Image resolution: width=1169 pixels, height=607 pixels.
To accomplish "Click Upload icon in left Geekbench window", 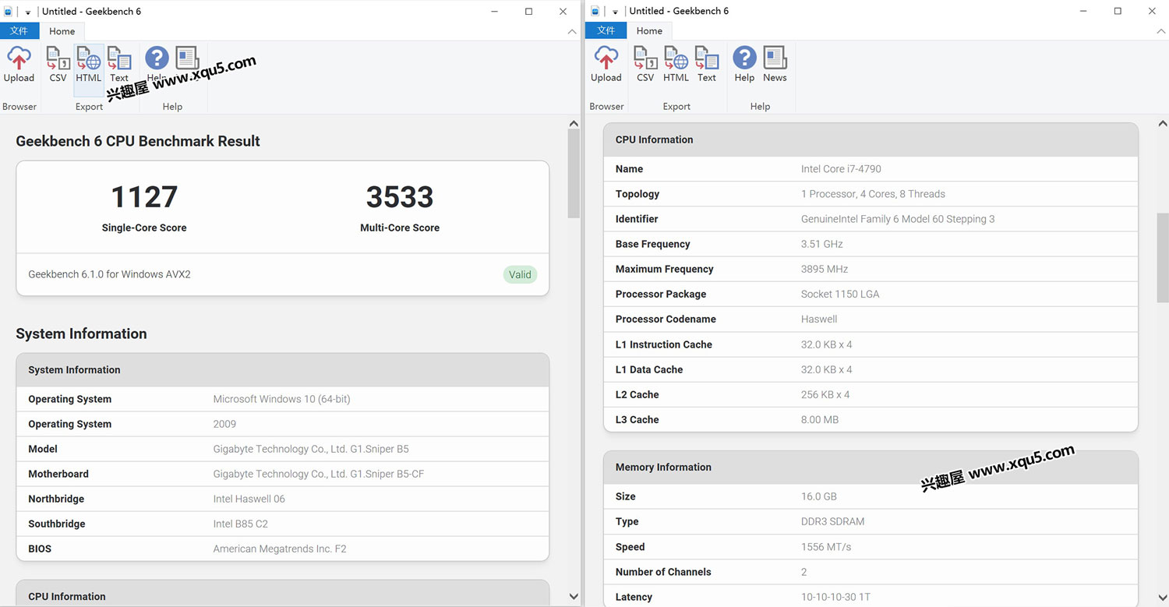I will tap(19, 65).
